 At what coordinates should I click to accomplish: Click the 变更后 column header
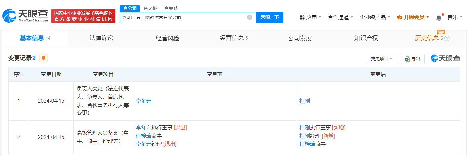[378, 75]
